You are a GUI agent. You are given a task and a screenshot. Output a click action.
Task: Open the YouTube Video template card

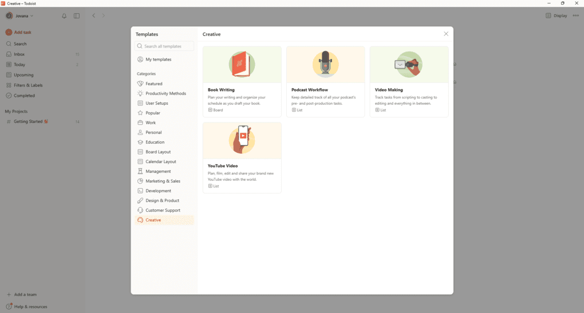[x=242, y=157]
